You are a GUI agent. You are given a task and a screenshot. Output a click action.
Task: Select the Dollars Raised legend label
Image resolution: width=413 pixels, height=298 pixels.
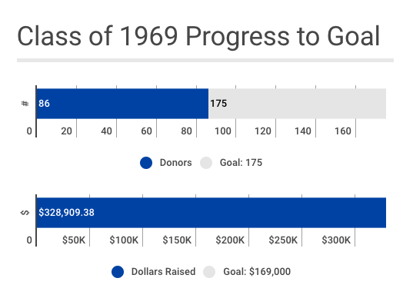click(x=163, y=272)
